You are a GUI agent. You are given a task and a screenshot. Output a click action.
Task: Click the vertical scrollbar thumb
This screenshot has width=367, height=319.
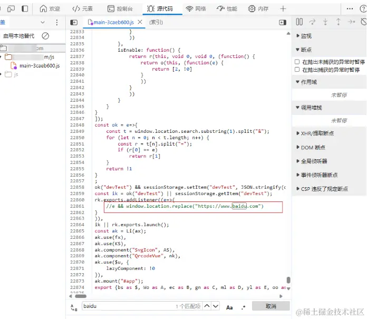tap(288, 280)
